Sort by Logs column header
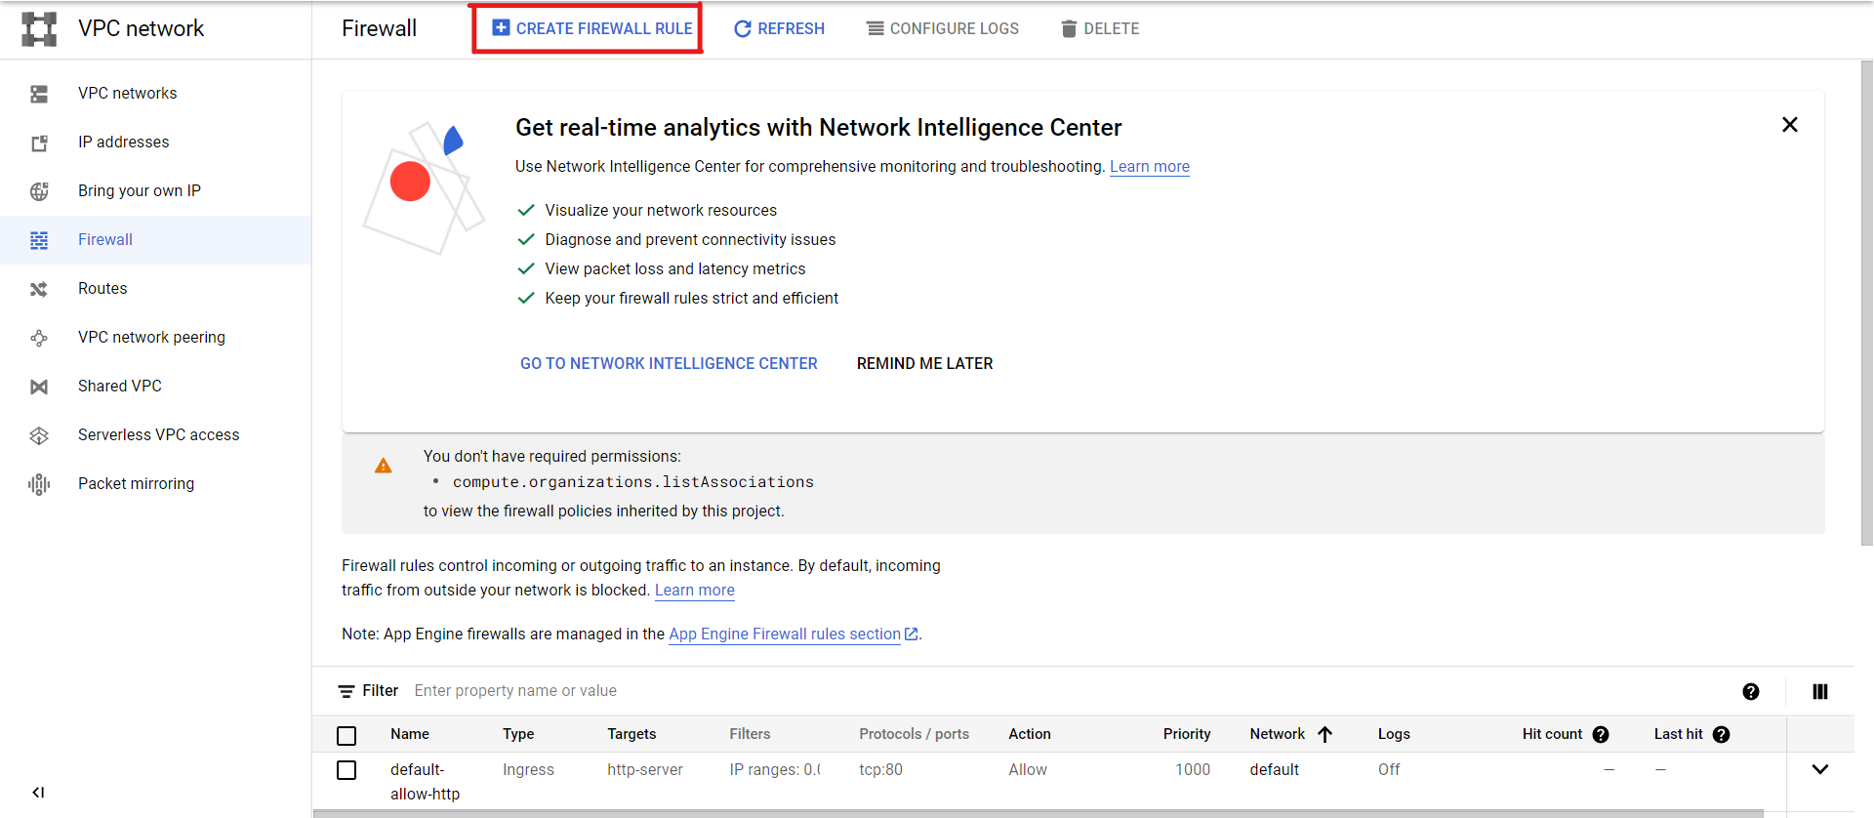 point(1394,734)
